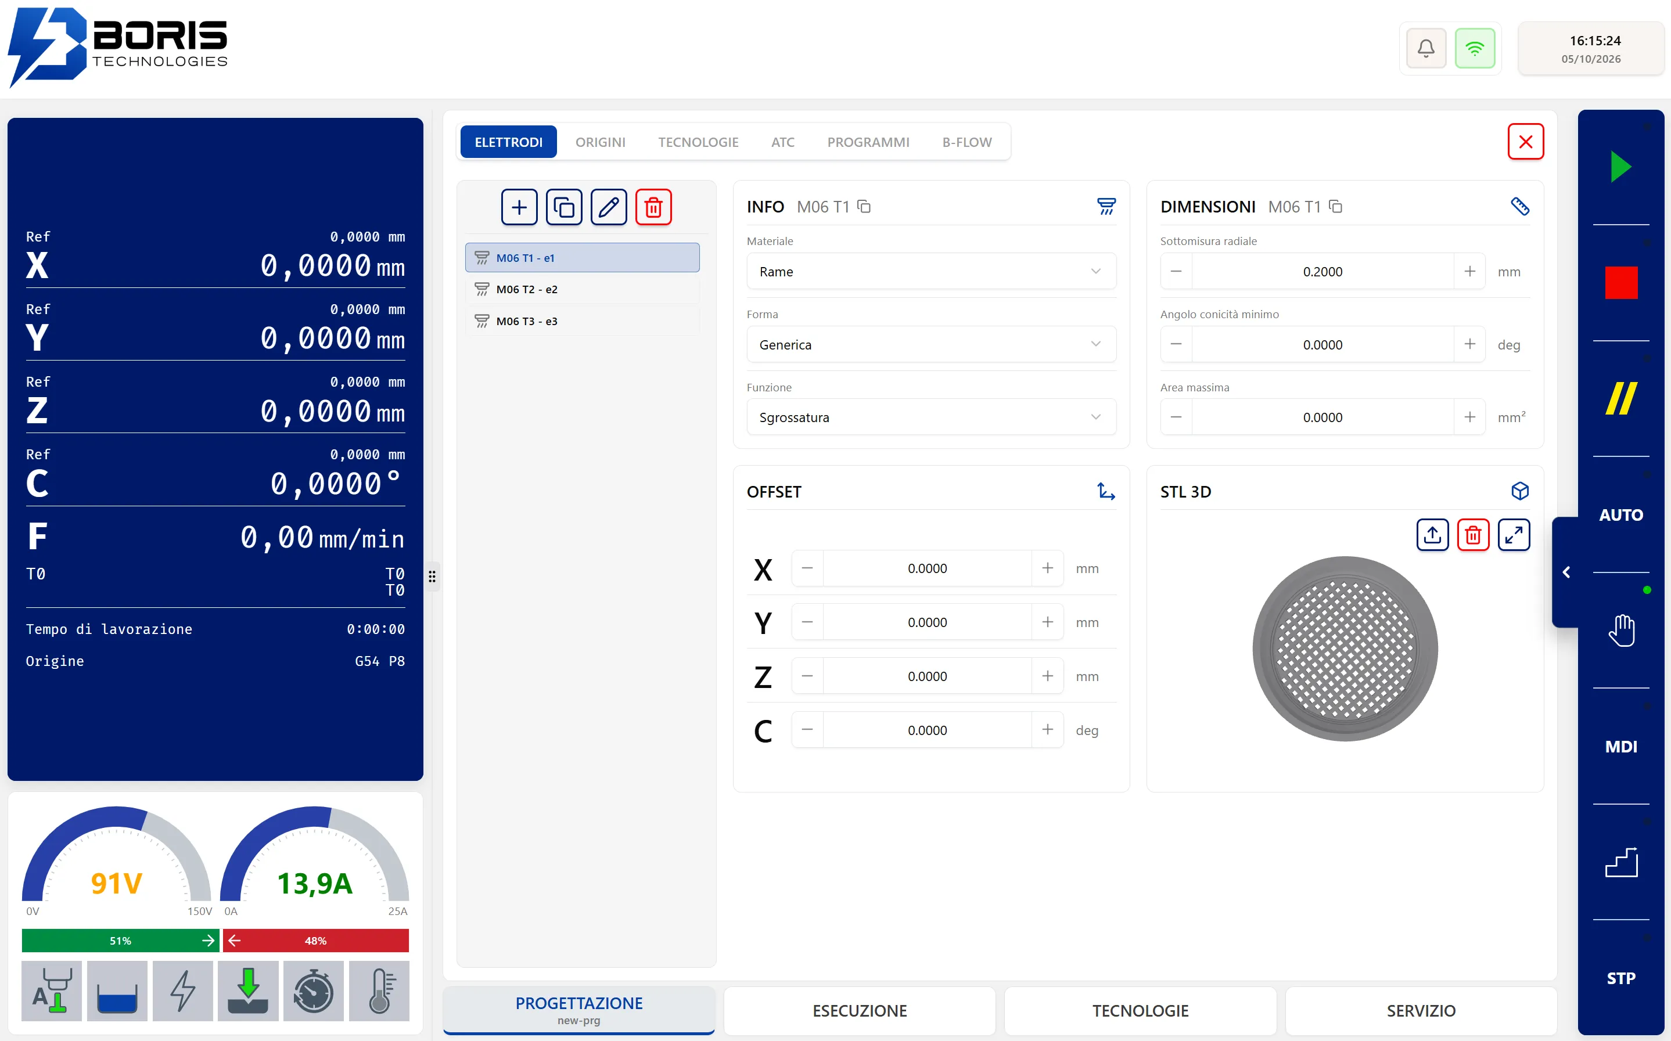Expand the STL 3D preview fullscreen
1671x1041 pixels.
(1513, 535)
